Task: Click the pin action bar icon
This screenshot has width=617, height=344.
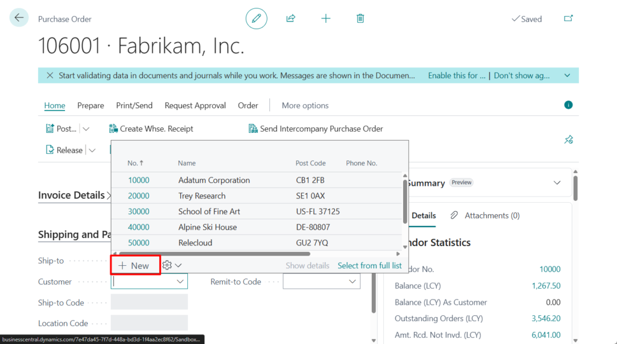Action: pyautogui.click(x=568, y=140)
